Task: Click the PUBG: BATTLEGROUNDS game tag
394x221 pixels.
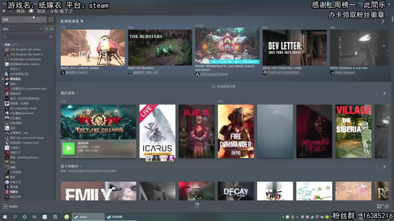Action: [281, 73]
